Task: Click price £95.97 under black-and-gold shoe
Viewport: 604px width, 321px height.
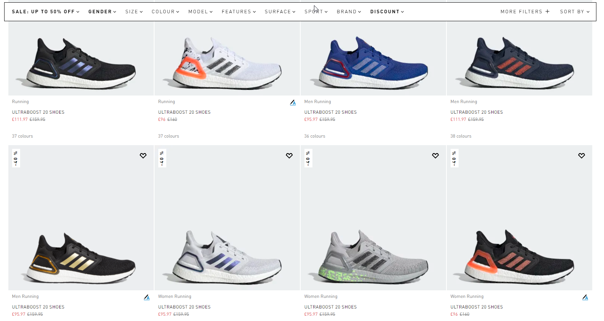Action: click(x=19, y=314)
